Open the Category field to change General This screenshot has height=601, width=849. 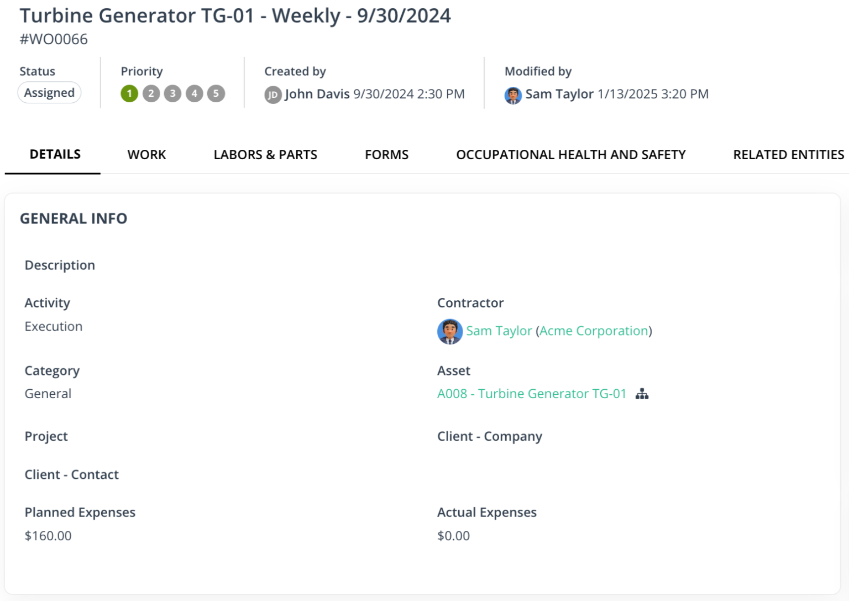pos(48,393)
